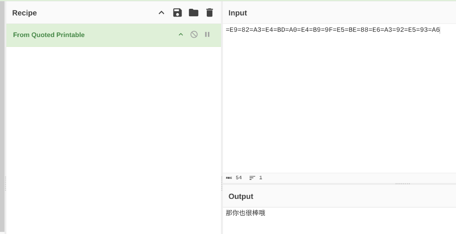Click the Save recipe floppy disk icon
Screen dimensions: 456x234
pos(177,13)
